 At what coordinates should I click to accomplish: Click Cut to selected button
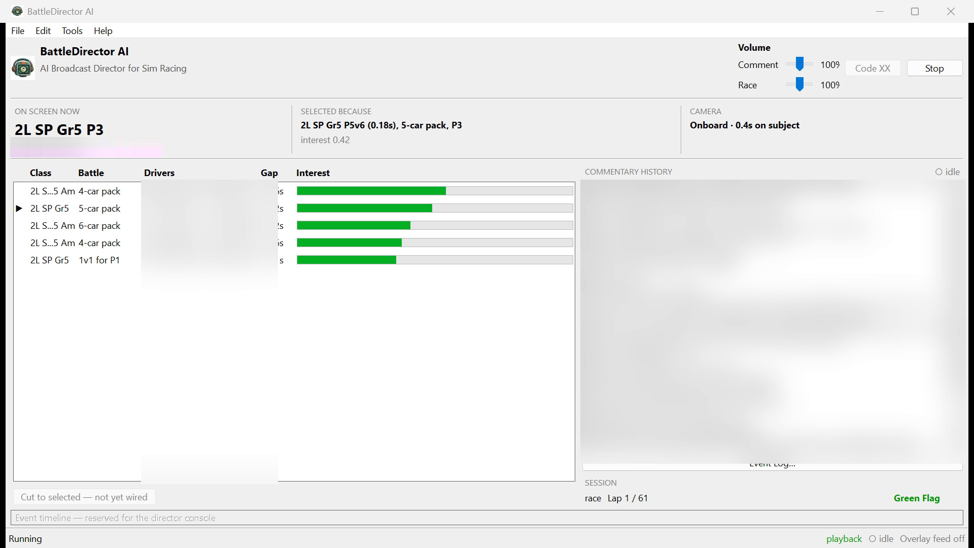(x=84, y=497)
